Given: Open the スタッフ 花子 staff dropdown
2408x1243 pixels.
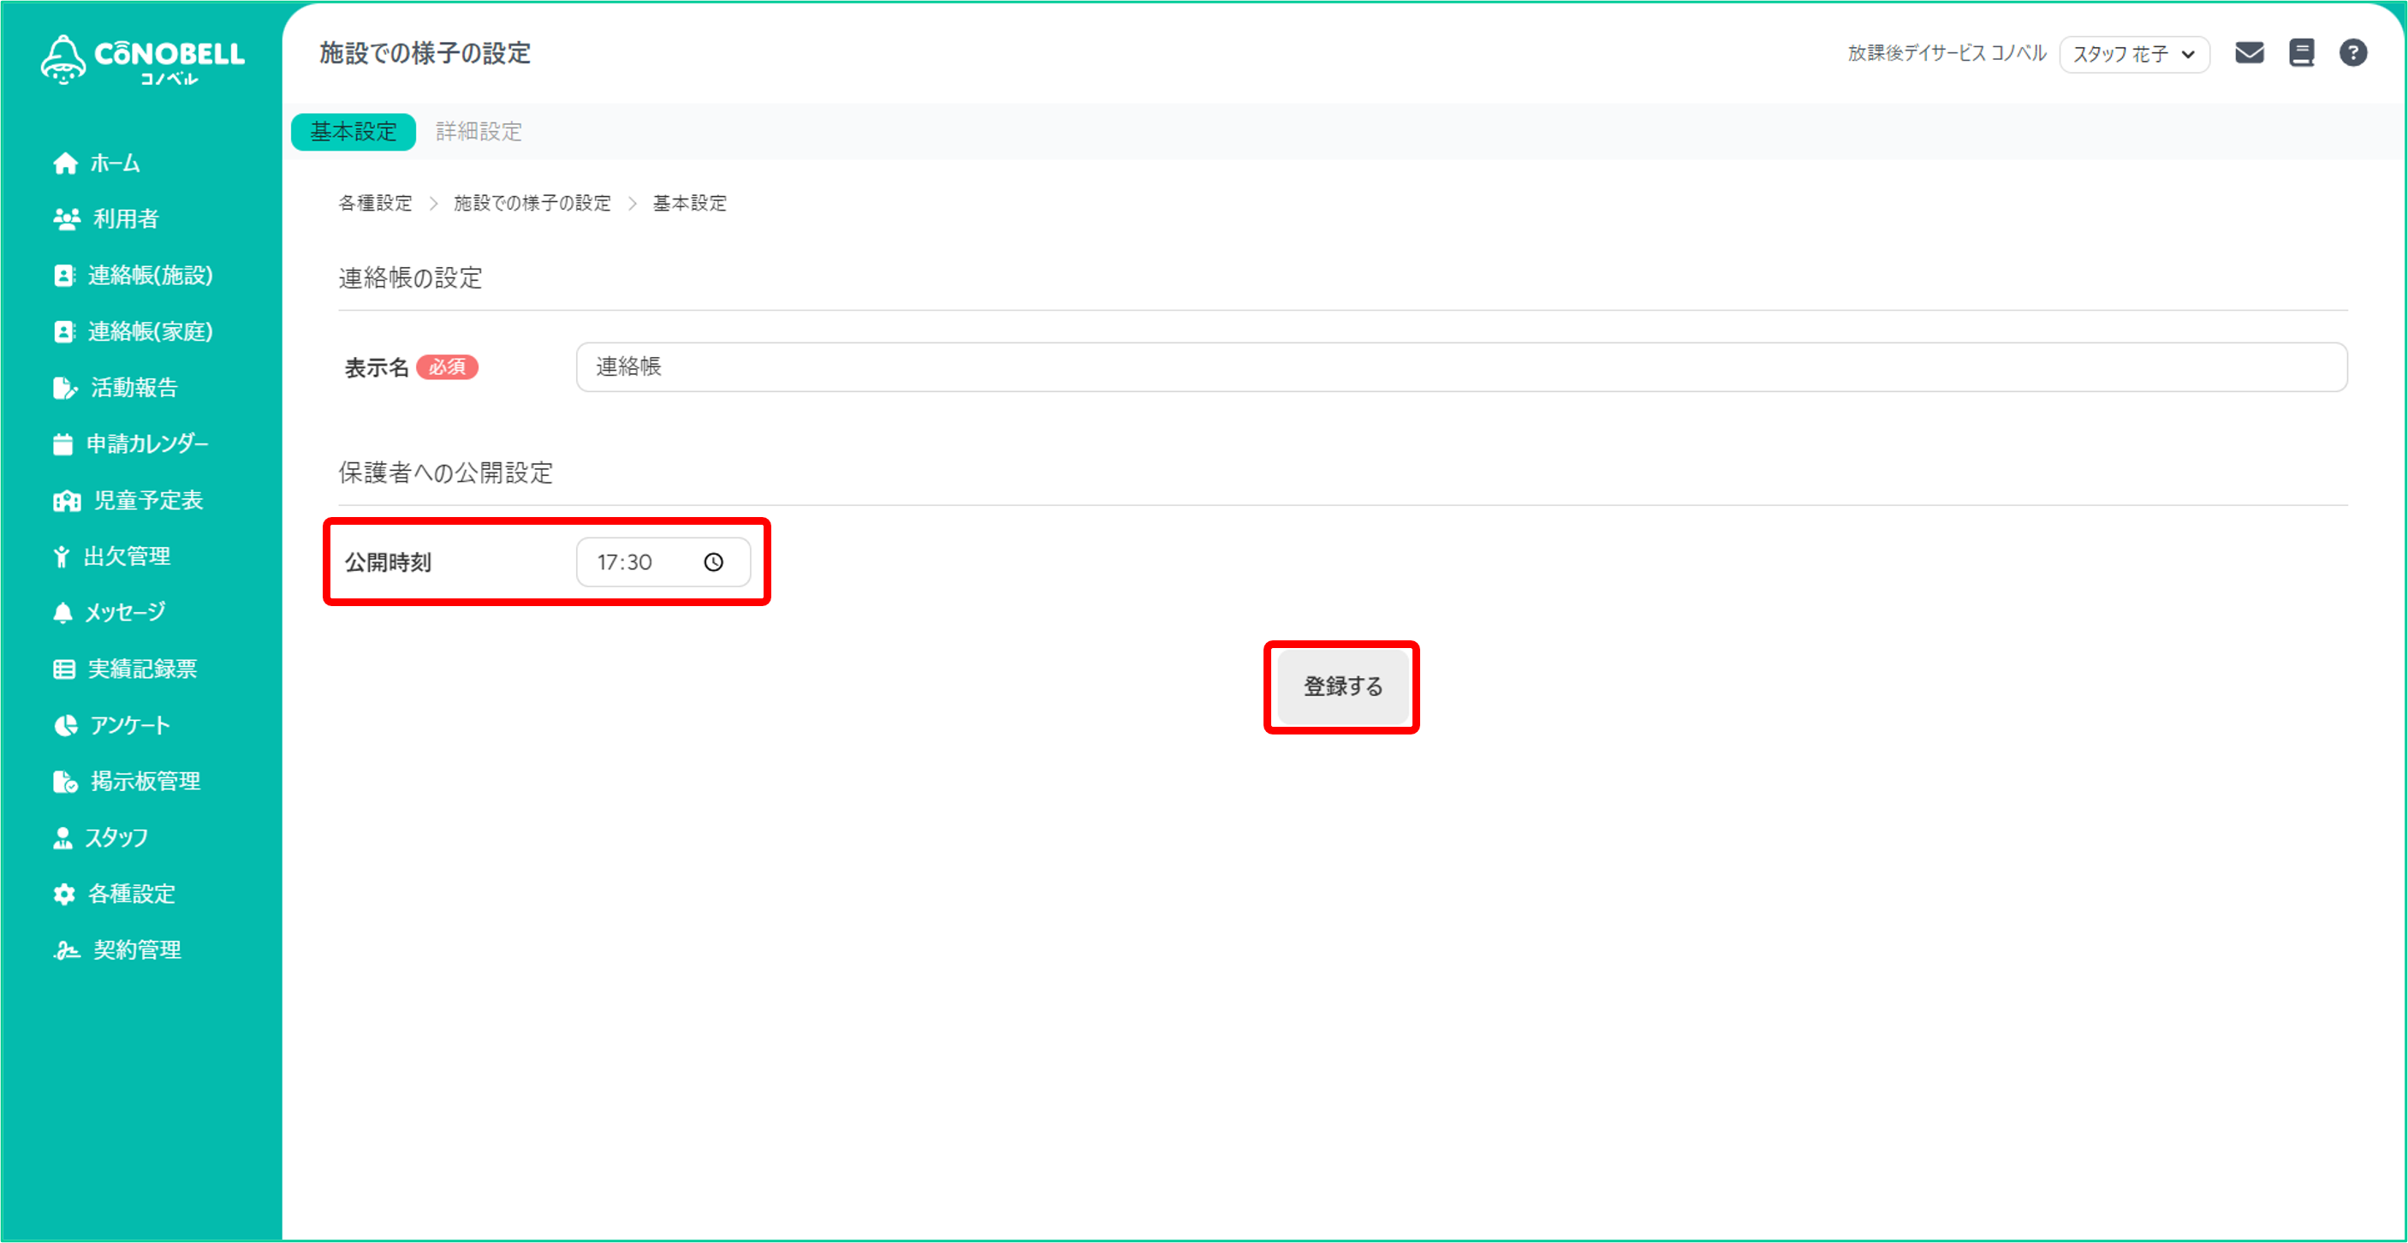Looking at the screenshot, I should point(2134,54).
